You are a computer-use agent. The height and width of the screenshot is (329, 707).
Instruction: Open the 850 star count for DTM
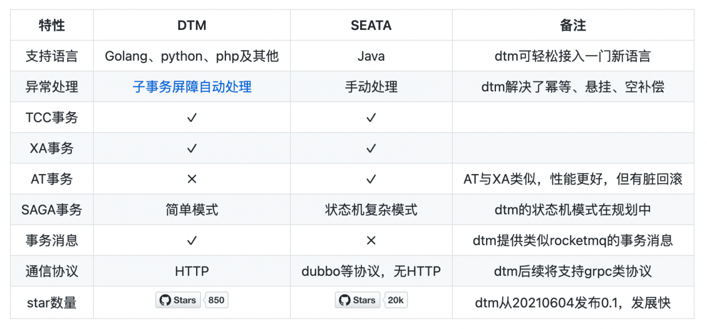216,300
